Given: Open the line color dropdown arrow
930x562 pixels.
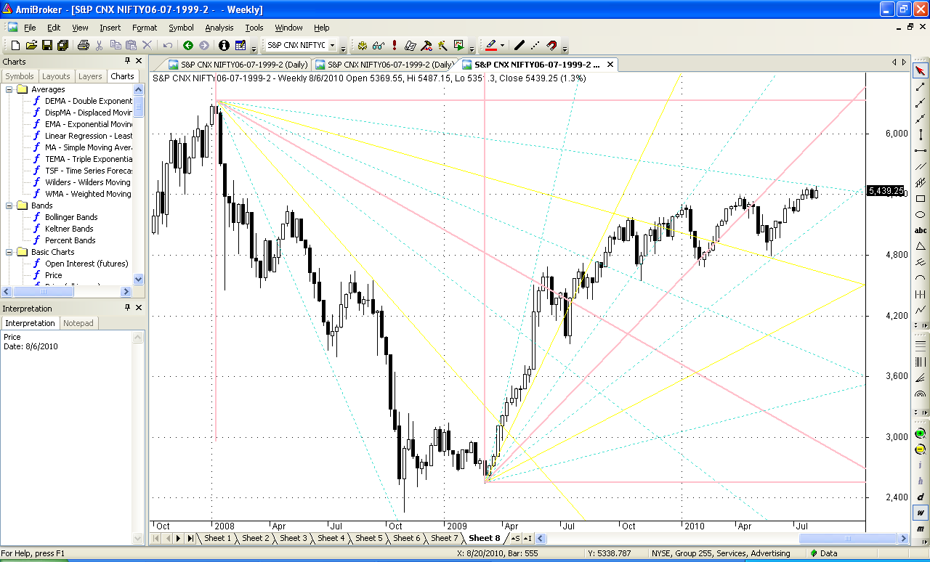Looking at the screenshot, I should click(502, 45).
